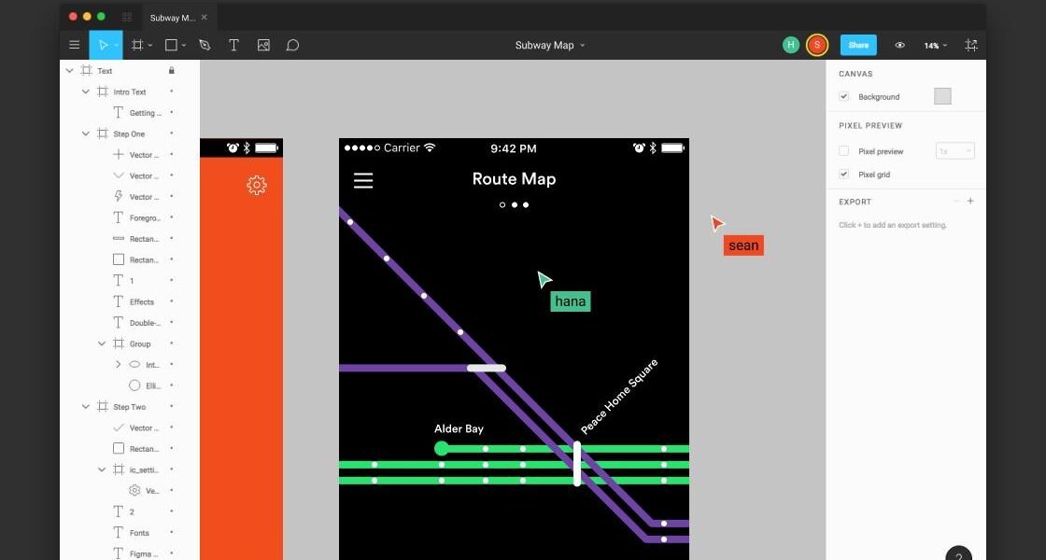Select the Getting ... text layer
Screen dimensions: 1046x560
pos(146,113)
